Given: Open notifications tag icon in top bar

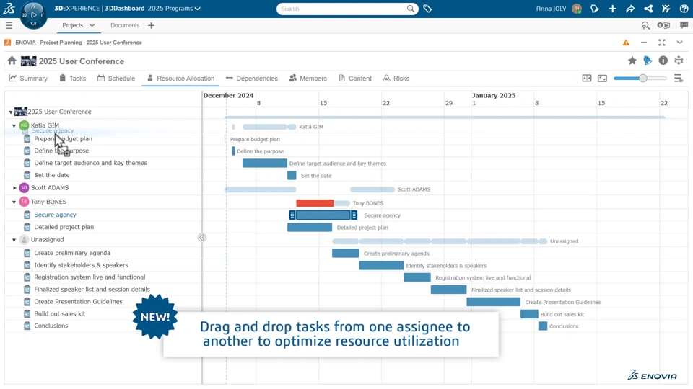Looking at the screenshot, I should pos(594,9).
